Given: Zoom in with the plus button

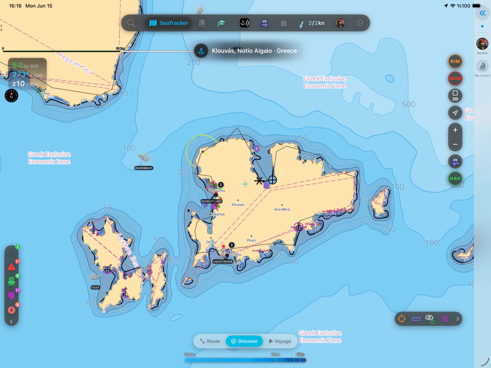Looking at the screenshot, I should click(455, 130).
